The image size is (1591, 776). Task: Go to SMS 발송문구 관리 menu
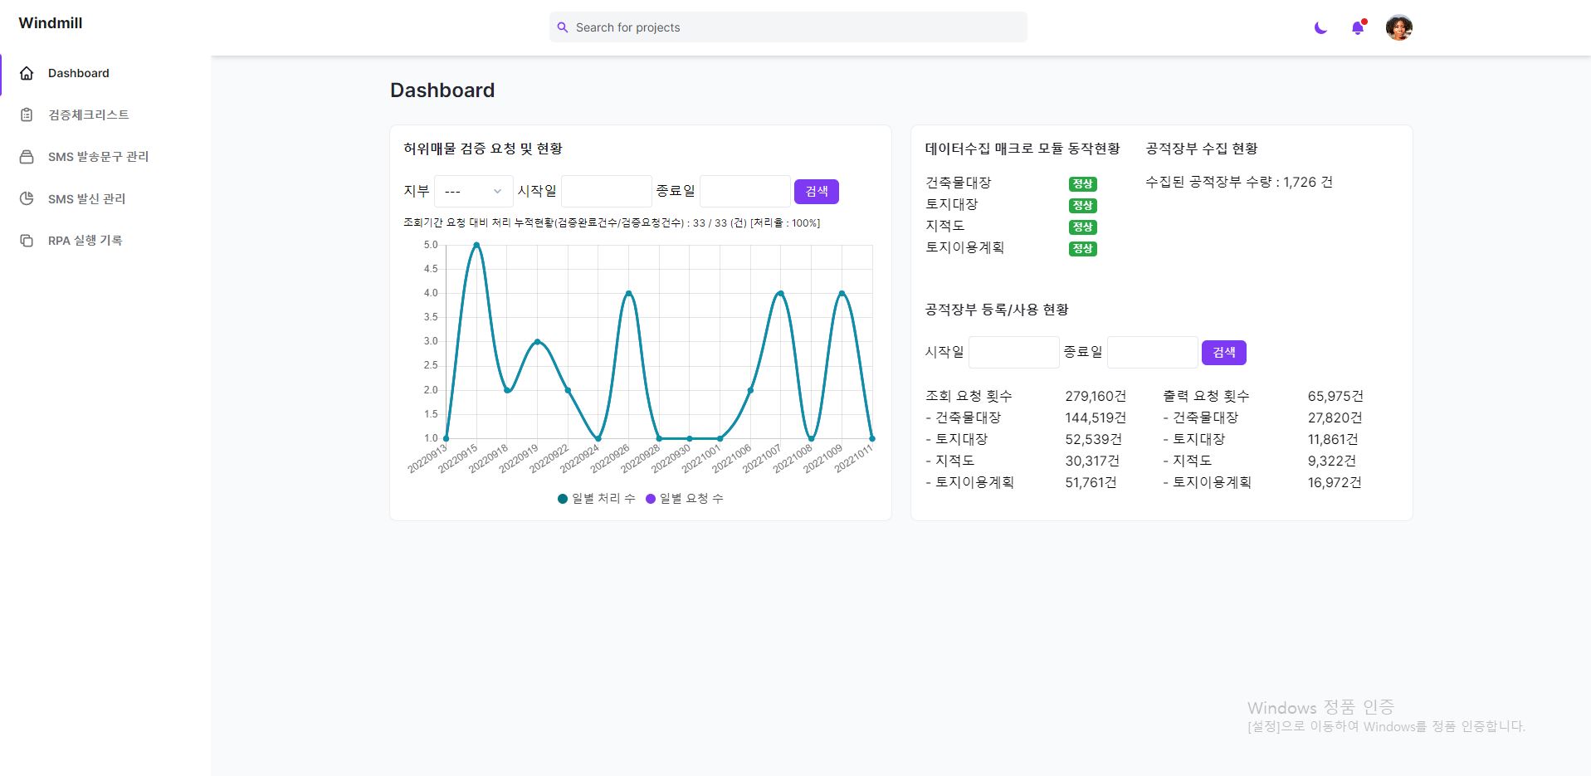coord(98,157)
